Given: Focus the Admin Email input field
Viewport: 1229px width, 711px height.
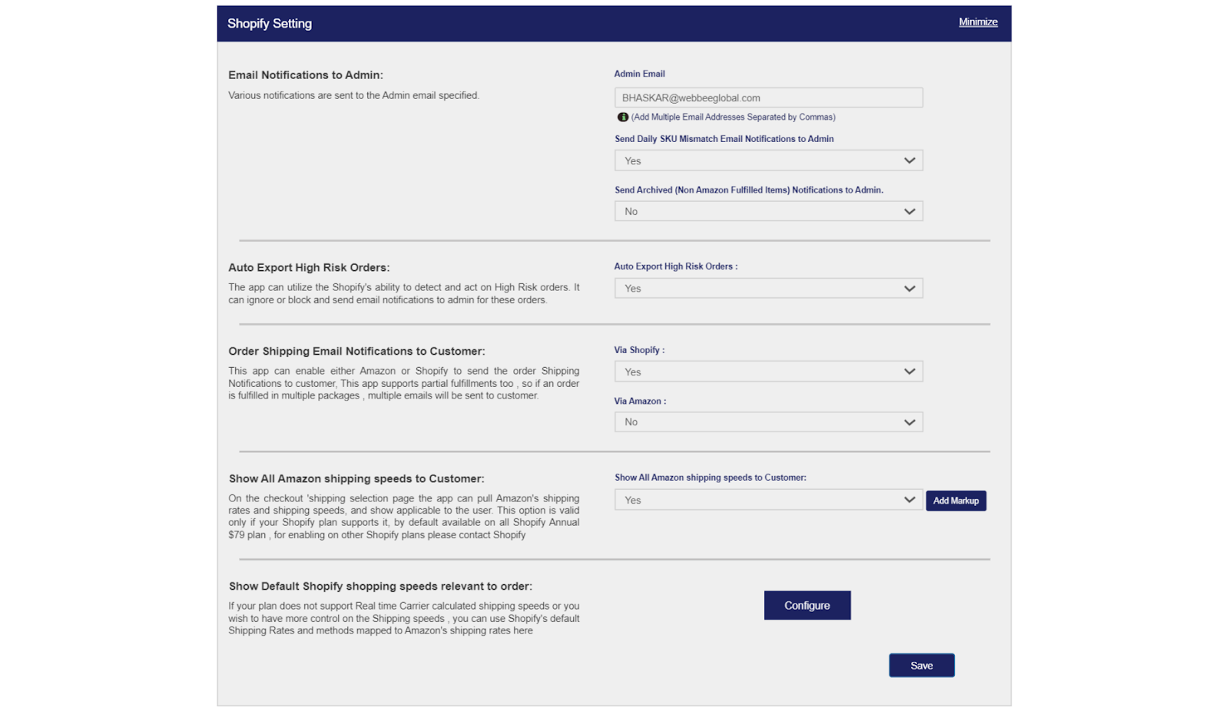Looking at the screenshot, I should coord(768,98).
